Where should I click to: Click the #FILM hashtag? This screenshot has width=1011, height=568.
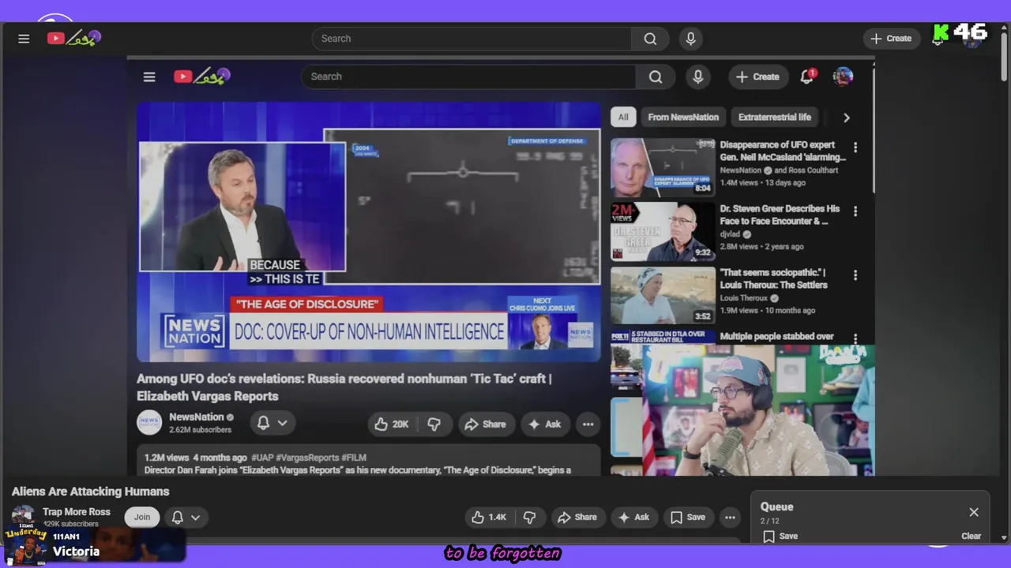coord(354,458)
